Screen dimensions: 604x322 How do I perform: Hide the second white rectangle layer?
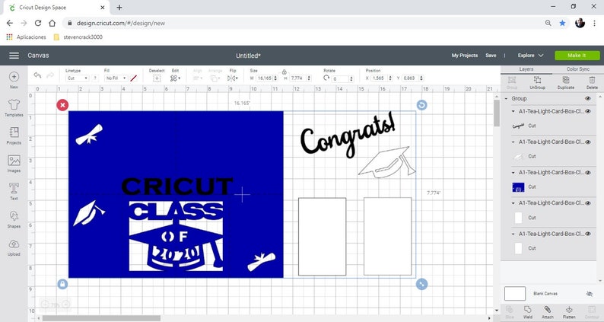pyautogui.click(x=588, y=234)
